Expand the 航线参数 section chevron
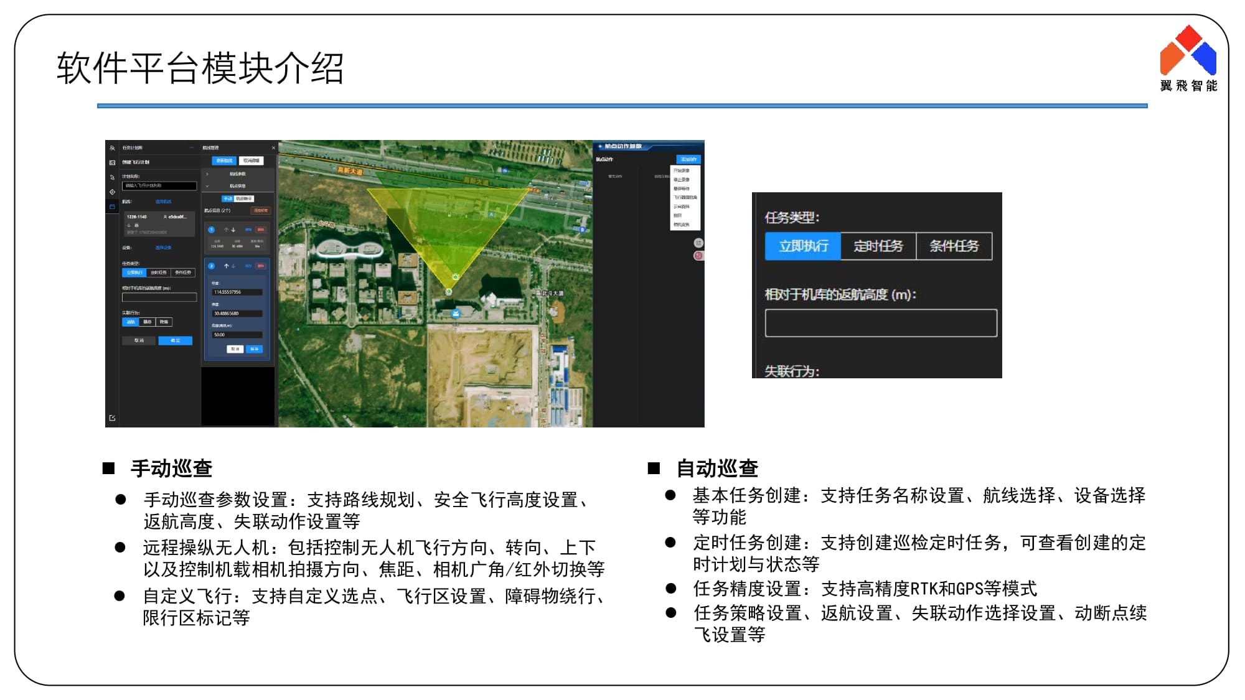This screenshot has width=1245, height=700. (x=207, y=174)
